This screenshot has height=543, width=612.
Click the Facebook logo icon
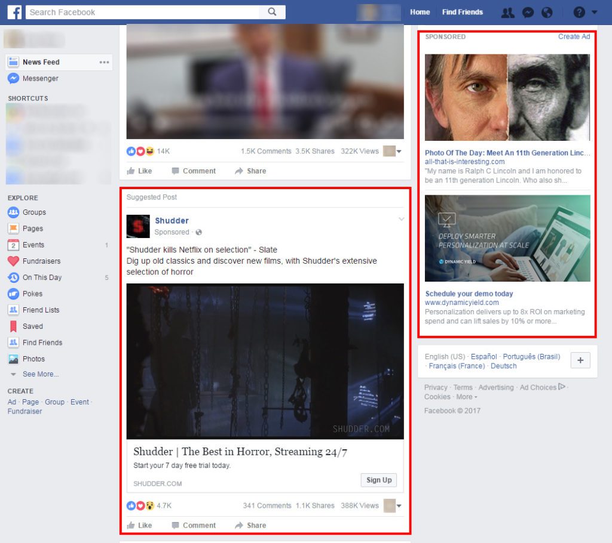pyautogui.click(x=14, y=12)
